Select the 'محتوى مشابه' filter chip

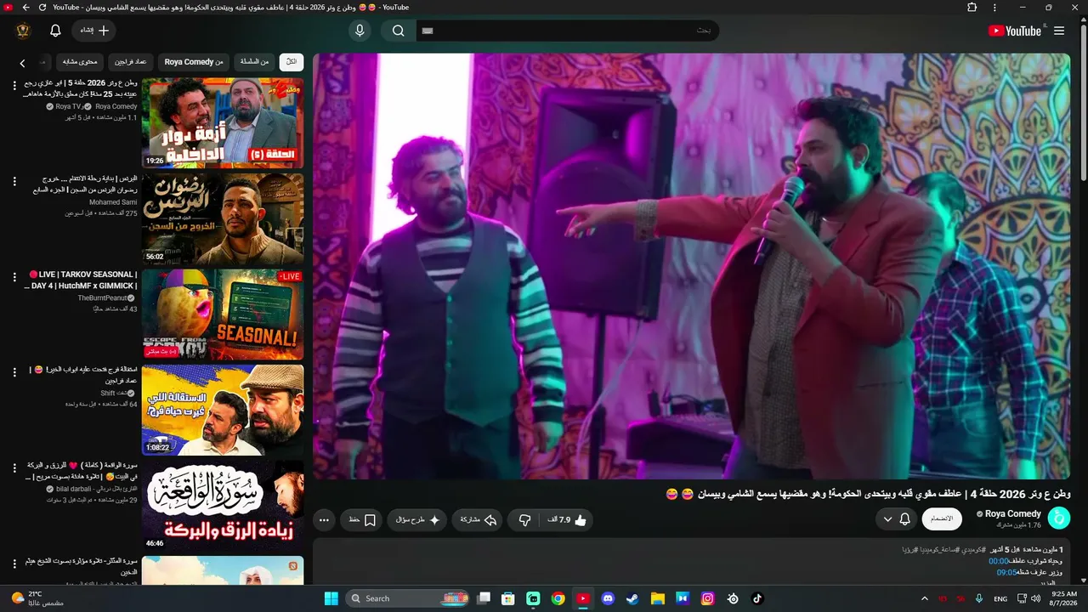coord(81,62)
